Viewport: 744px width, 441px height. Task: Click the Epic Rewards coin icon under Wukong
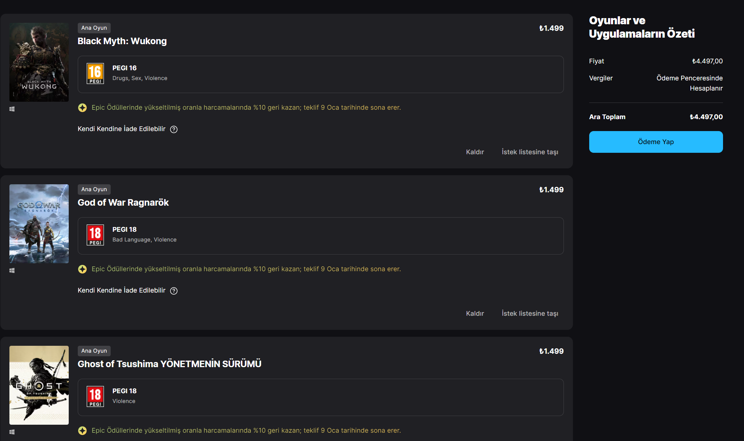tap(82, 108)
